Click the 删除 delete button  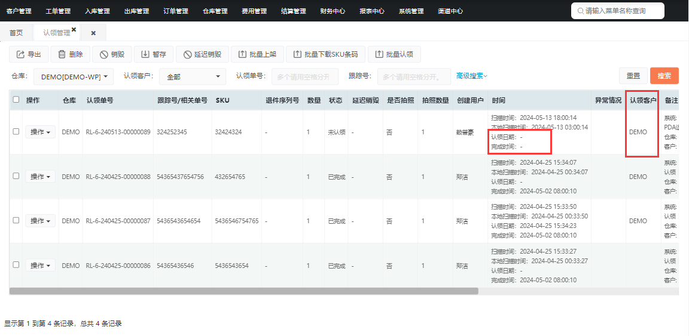click(x=71, y=54)
